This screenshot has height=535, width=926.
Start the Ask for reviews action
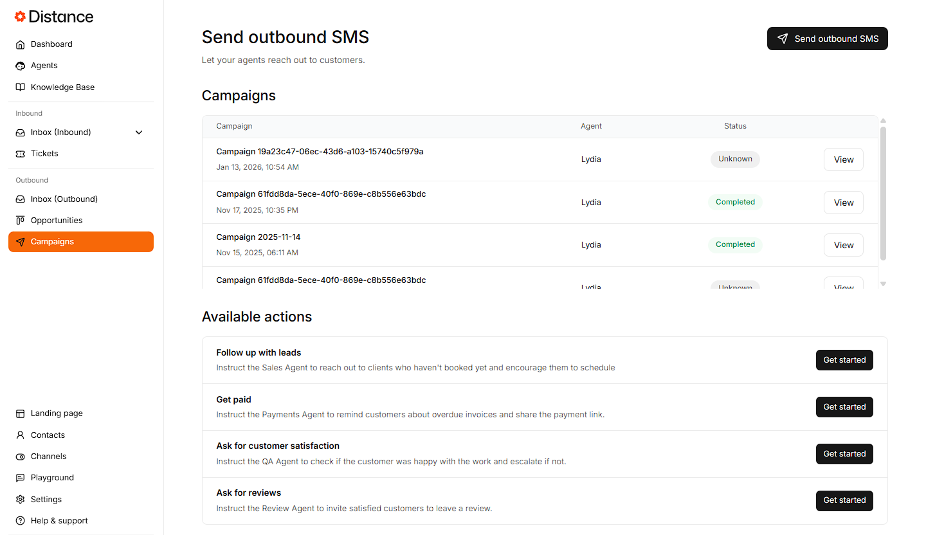pos(844,500)
